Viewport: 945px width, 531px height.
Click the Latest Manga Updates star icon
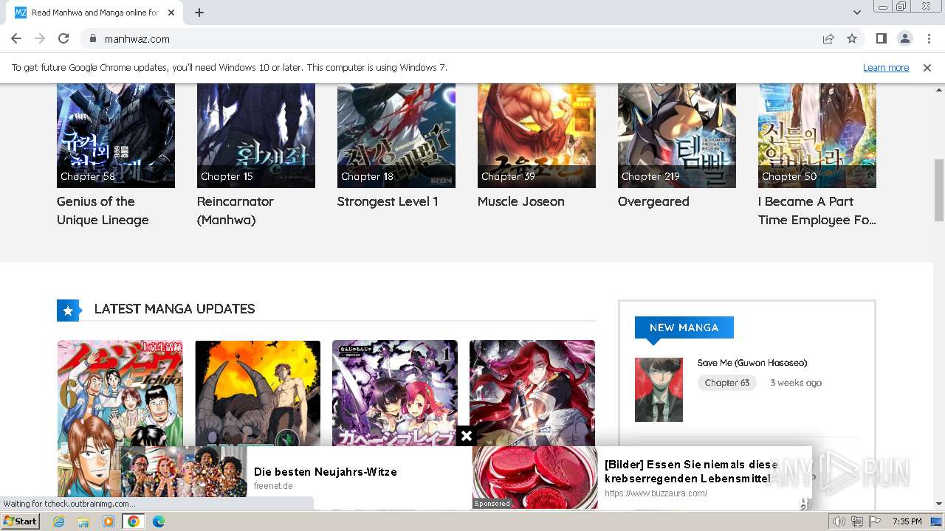(x=68, y=310)
